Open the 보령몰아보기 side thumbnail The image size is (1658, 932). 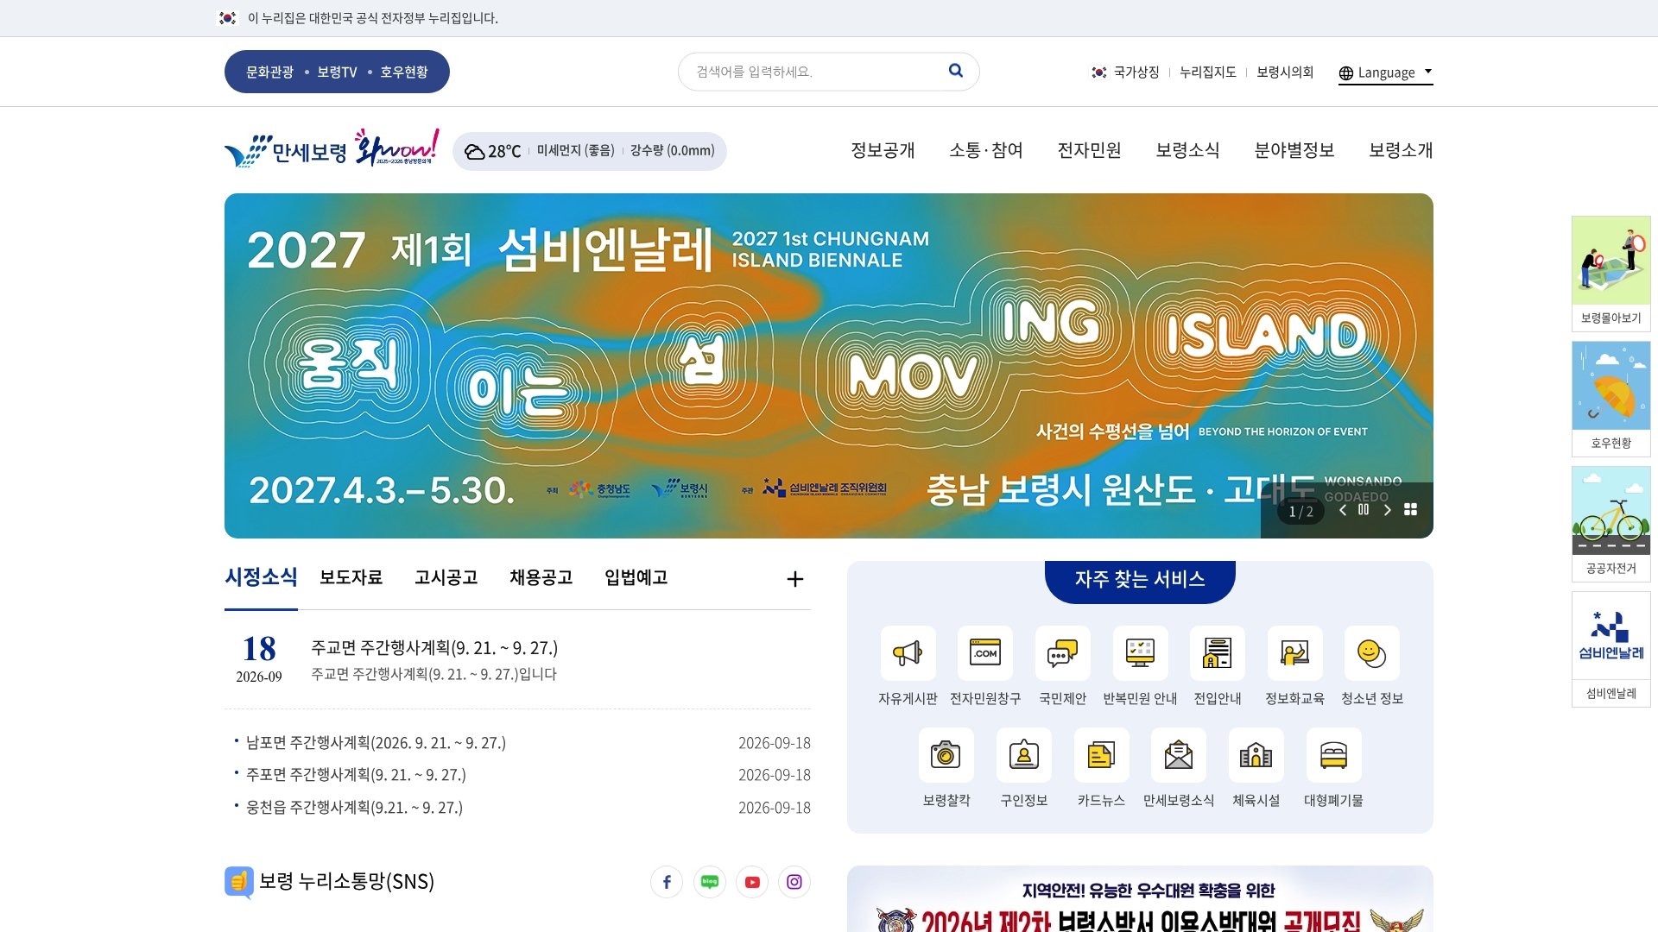point(1611,274)
